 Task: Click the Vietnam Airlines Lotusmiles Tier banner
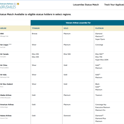point(78,23)
